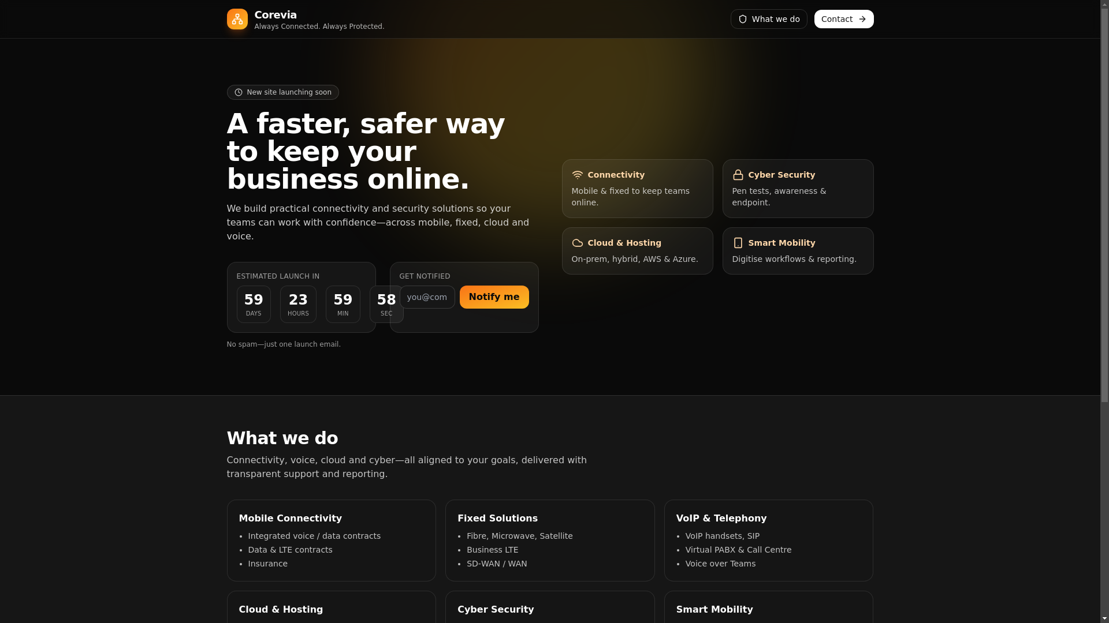
Task: Click the Cyber Security hero card title
Action: tap(781, 175)
